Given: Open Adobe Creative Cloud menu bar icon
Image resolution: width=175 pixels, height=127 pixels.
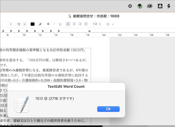Looking at the screenshot, I should click(x=150, y=6).
